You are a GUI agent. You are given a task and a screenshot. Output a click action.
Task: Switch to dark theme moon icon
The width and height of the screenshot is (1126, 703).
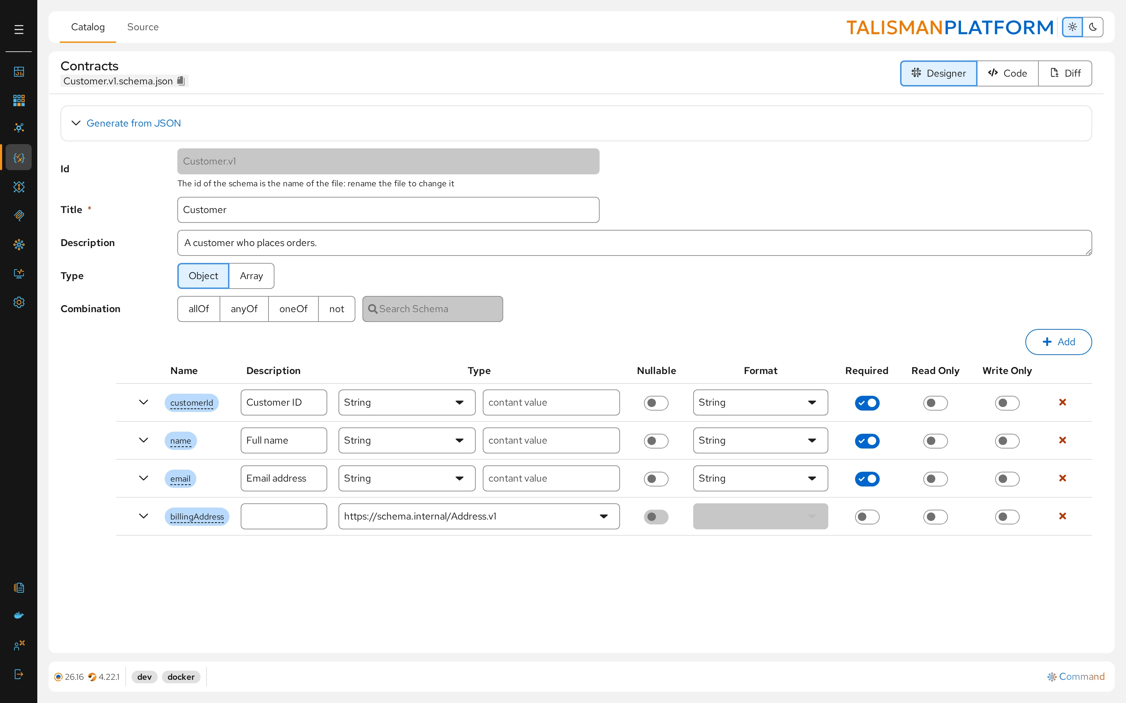tap(1093, 27)
